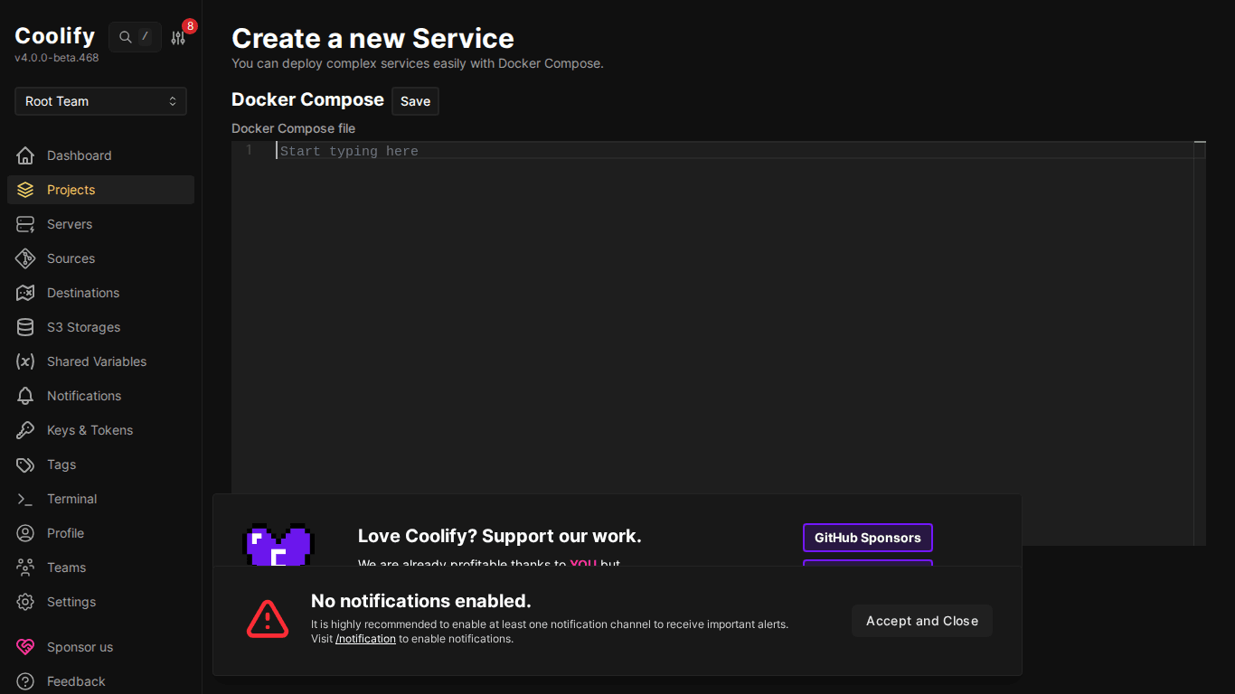Viewport: 1235px width, 694px height.
Task: Save the Docker Compose file
Action: click(415, 101)
